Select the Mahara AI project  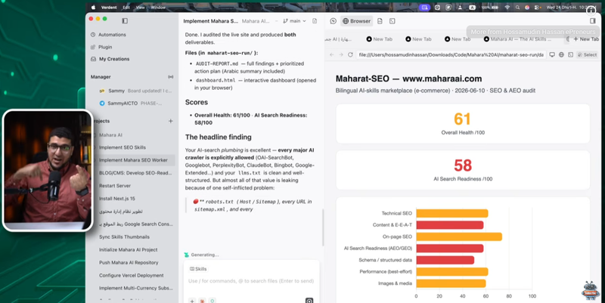(x=110, y=135)
